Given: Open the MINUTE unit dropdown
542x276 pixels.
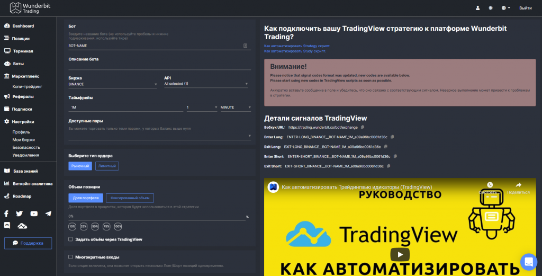Looking at the screenshot, I should click(x=236, y=108).
